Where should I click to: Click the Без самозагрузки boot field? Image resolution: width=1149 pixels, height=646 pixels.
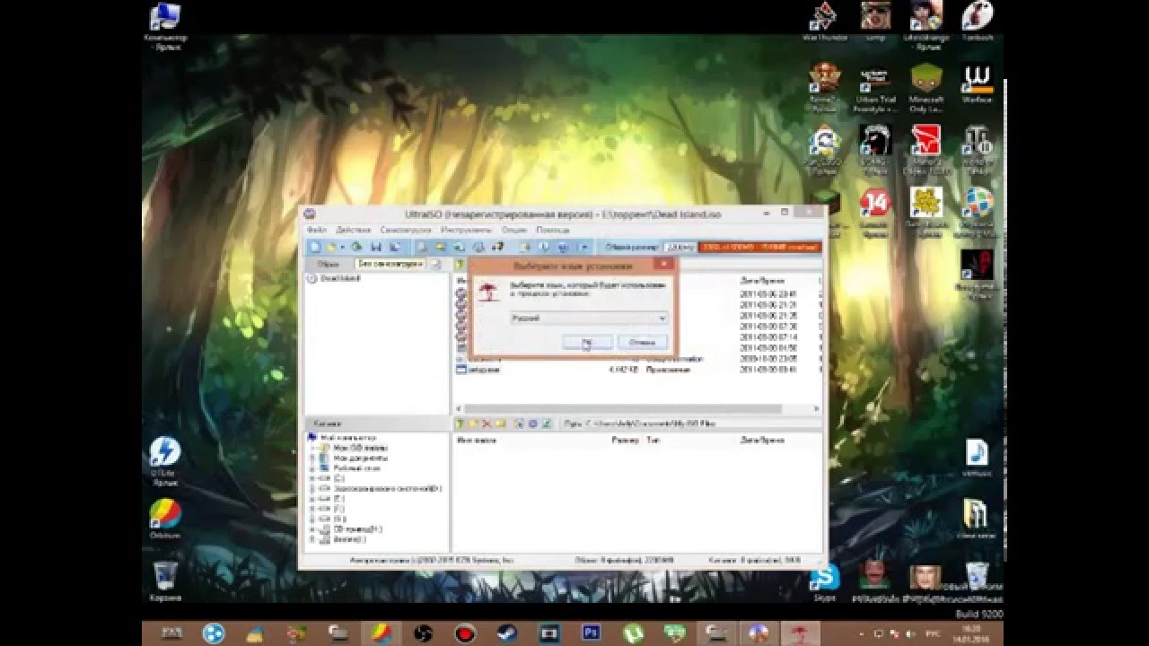coord(390,265)
